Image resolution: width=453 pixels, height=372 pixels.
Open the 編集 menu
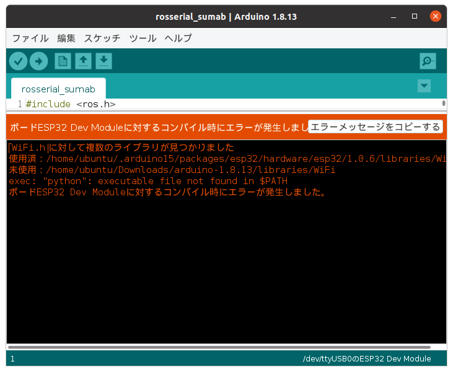click(66, 38)
